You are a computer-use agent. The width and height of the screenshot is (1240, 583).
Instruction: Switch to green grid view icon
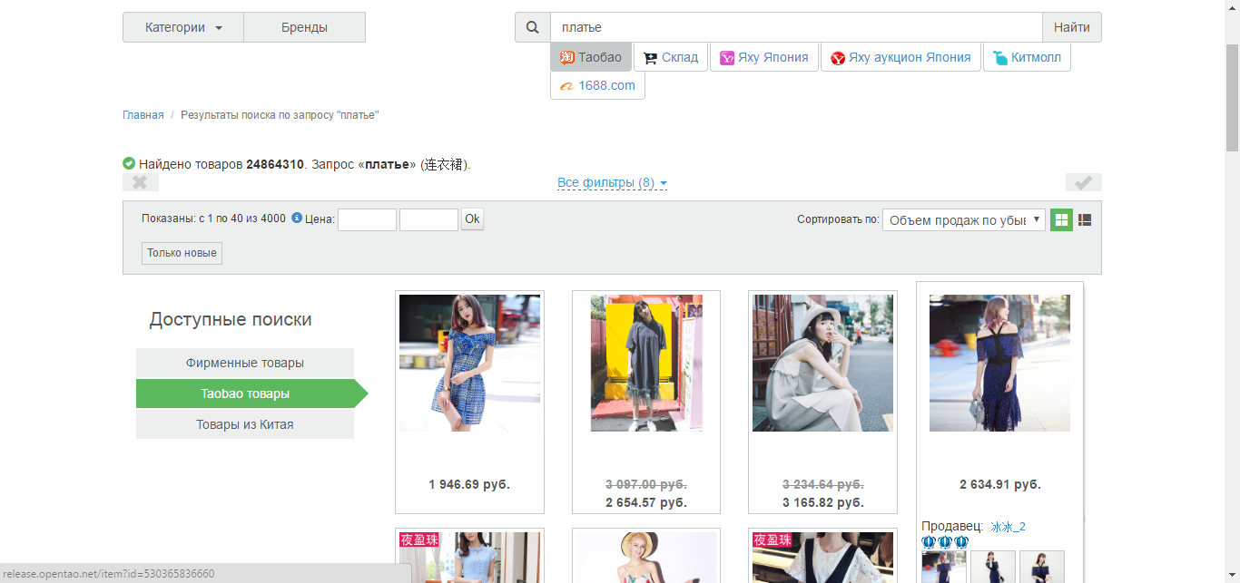[1061, 220]
